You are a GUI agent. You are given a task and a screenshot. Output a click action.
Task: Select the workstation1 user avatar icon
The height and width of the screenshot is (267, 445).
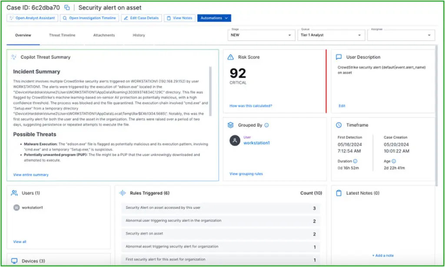tap(235, 141)
